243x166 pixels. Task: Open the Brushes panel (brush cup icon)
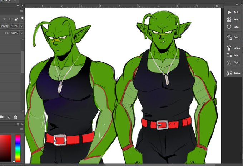tap(229, 48)
